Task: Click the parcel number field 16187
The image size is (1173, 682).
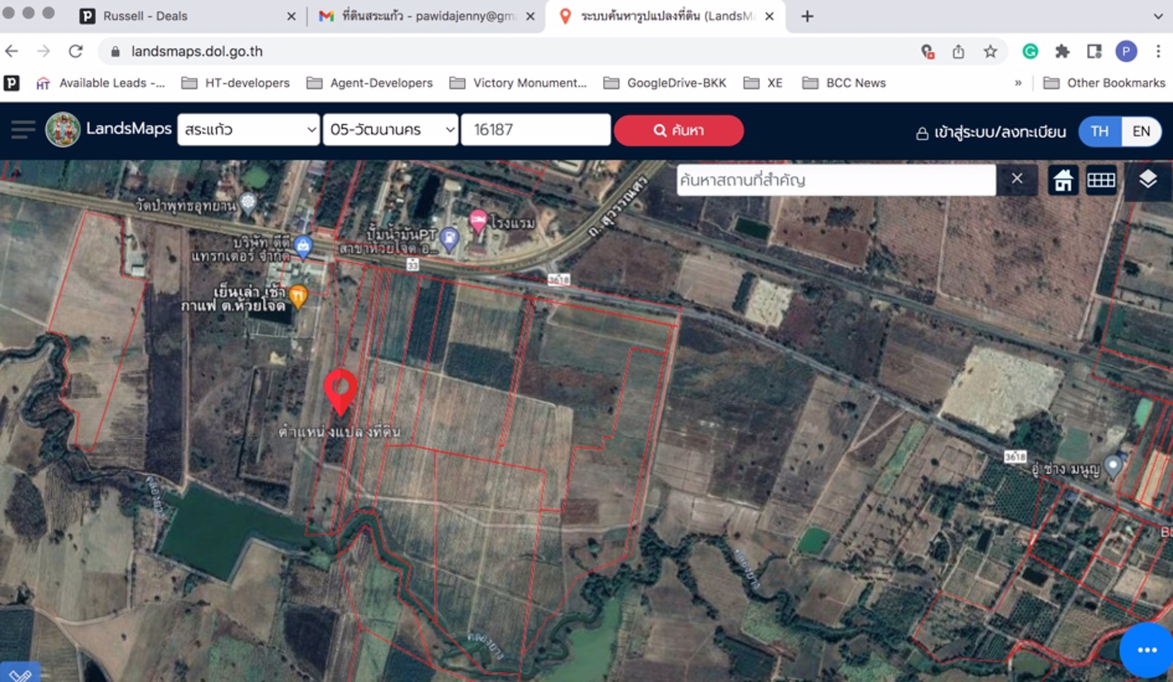Action: [535, 129]
